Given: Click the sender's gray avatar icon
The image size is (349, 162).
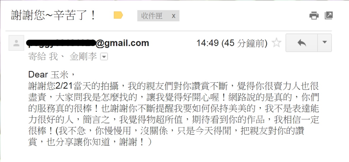Looking at the screenshot, I should (16, 43).
